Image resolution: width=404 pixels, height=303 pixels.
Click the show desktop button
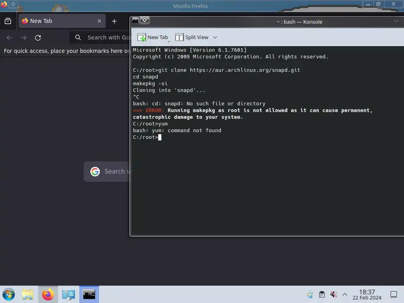click(394, 294)
